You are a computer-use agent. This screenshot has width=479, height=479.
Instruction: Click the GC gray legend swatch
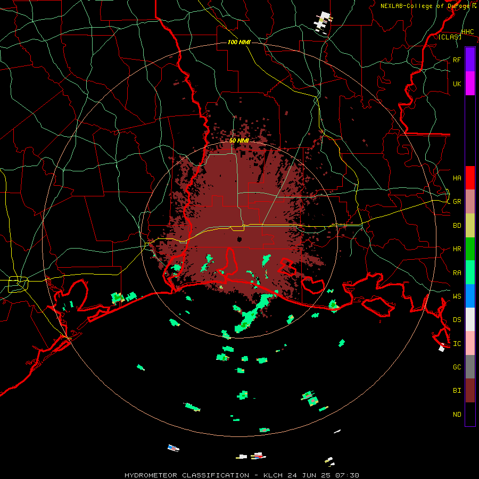click(x=470, y=367)
